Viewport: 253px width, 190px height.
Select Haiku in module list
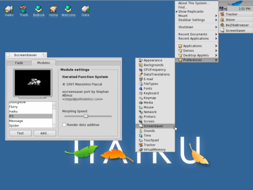pyautogui.click(x=31, y=111)
